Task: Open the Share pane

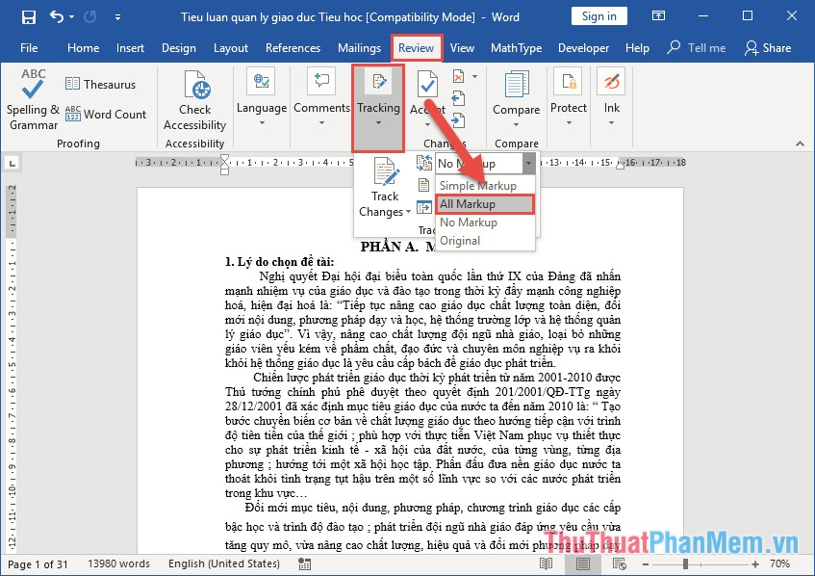Action: click(x=769, y=47)
